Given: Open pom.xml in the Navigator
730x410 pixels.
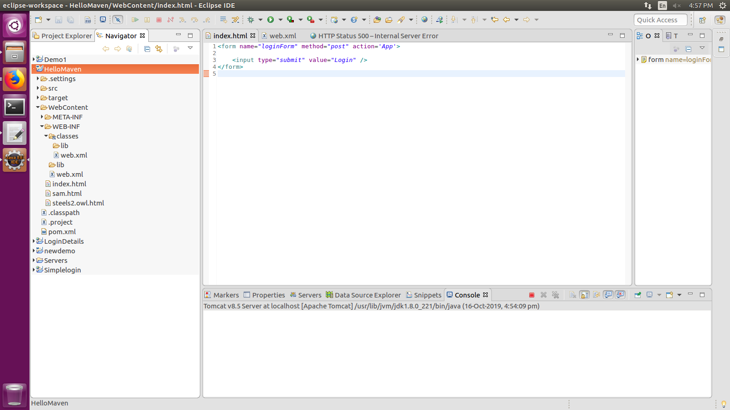Looking at the screenshot, I should (63, 231).
